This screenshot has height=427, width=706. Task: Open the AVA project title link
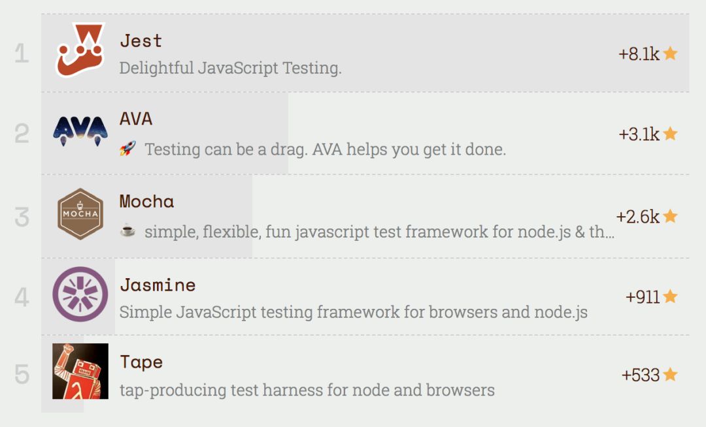(x=136, y=119)
